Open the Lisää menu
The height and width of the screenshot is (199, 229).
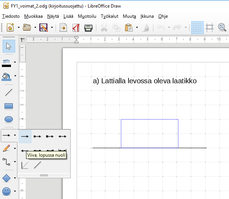tap(68, 16)
